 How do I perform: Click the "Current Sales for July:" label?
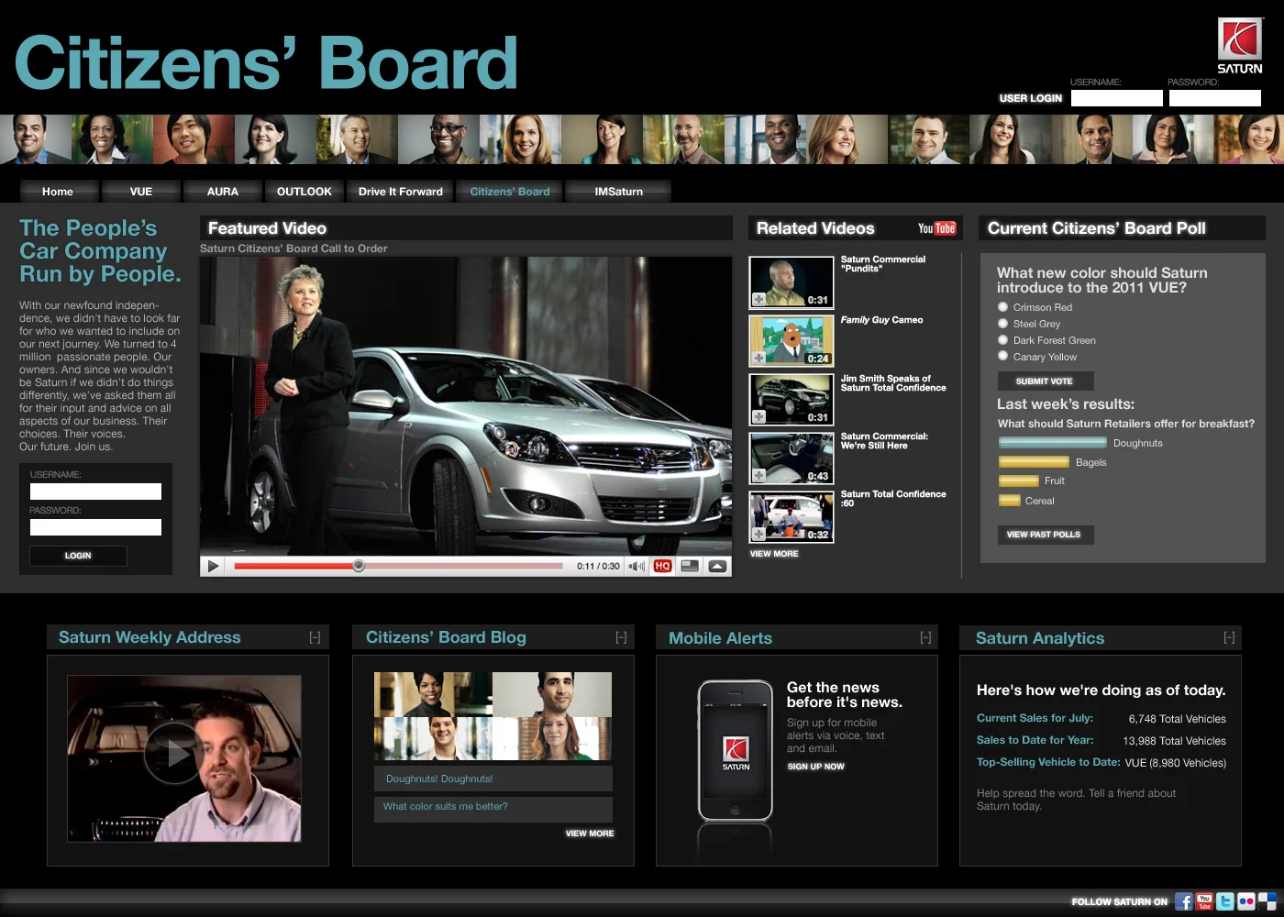(1035, 718)
